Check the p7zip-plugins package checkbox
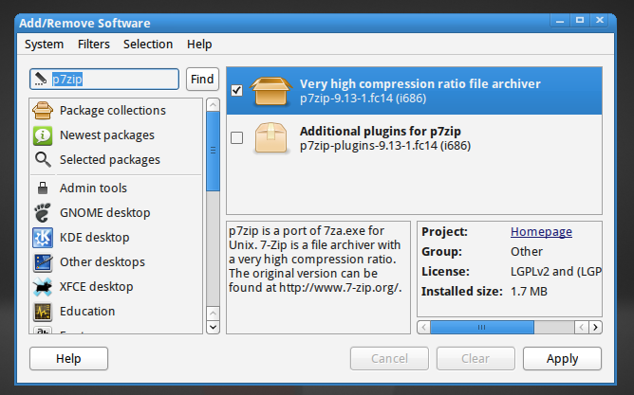This screenshot has width=634, height=395. pos(237,138)
